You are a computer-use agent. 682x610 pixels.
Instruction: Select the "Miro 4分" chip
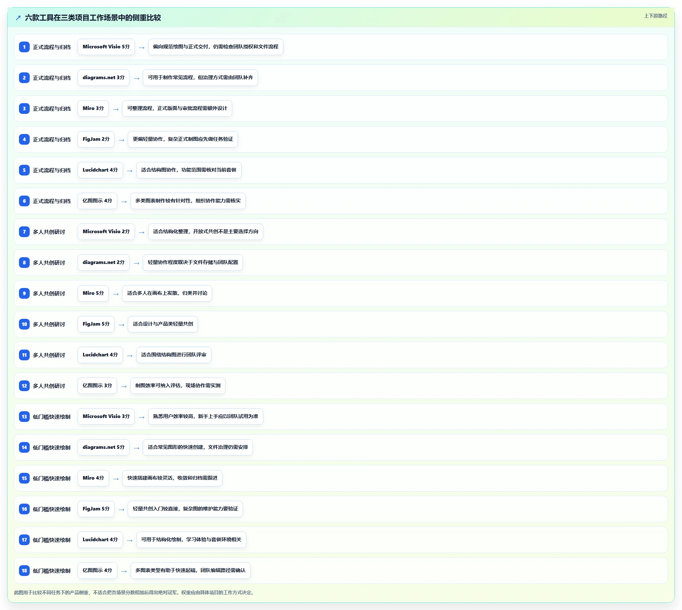pyautogui.click(x=93, y=478)
